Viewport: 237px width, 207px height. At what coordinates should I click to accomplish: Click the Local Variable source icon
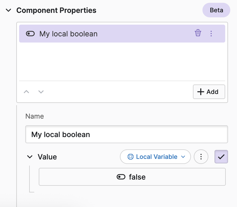130,157
